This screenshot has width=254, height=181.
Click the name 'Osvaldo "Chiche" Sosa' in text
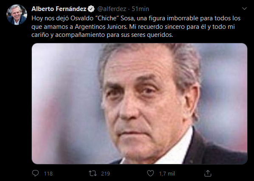click(x=102, y=18)
